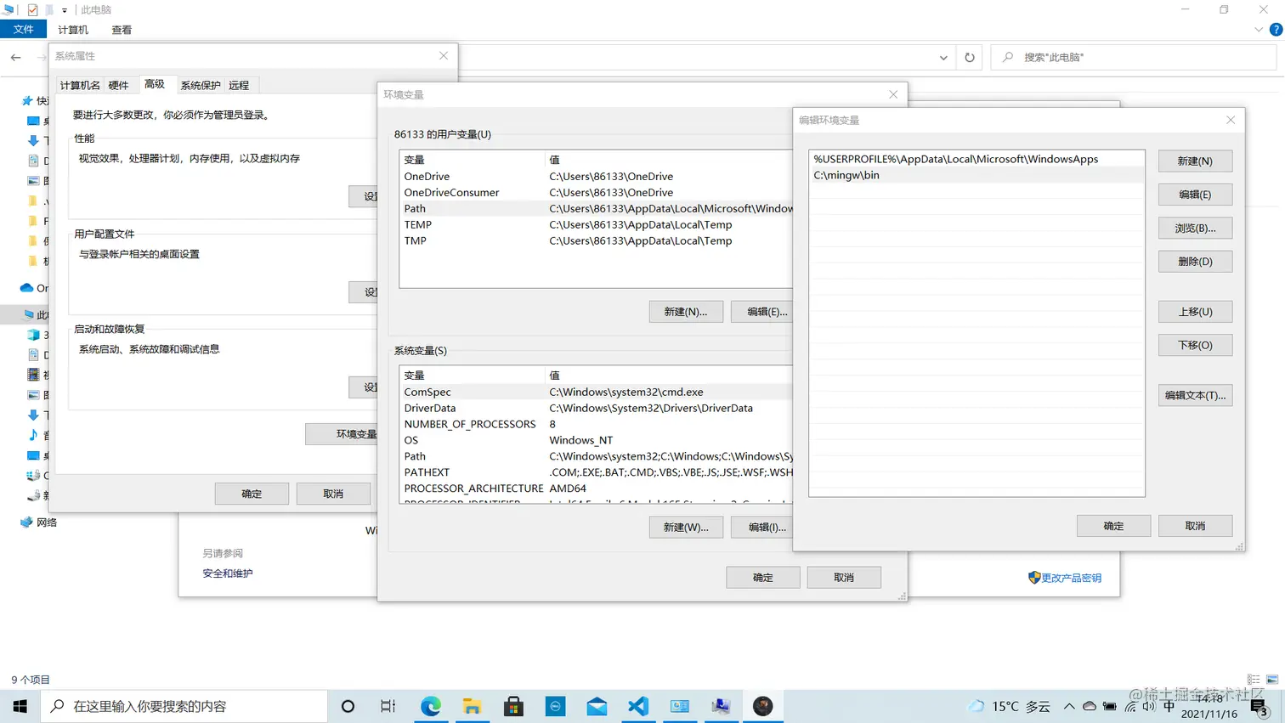
Task: Open the Windows Start menu
Action: 20,706
